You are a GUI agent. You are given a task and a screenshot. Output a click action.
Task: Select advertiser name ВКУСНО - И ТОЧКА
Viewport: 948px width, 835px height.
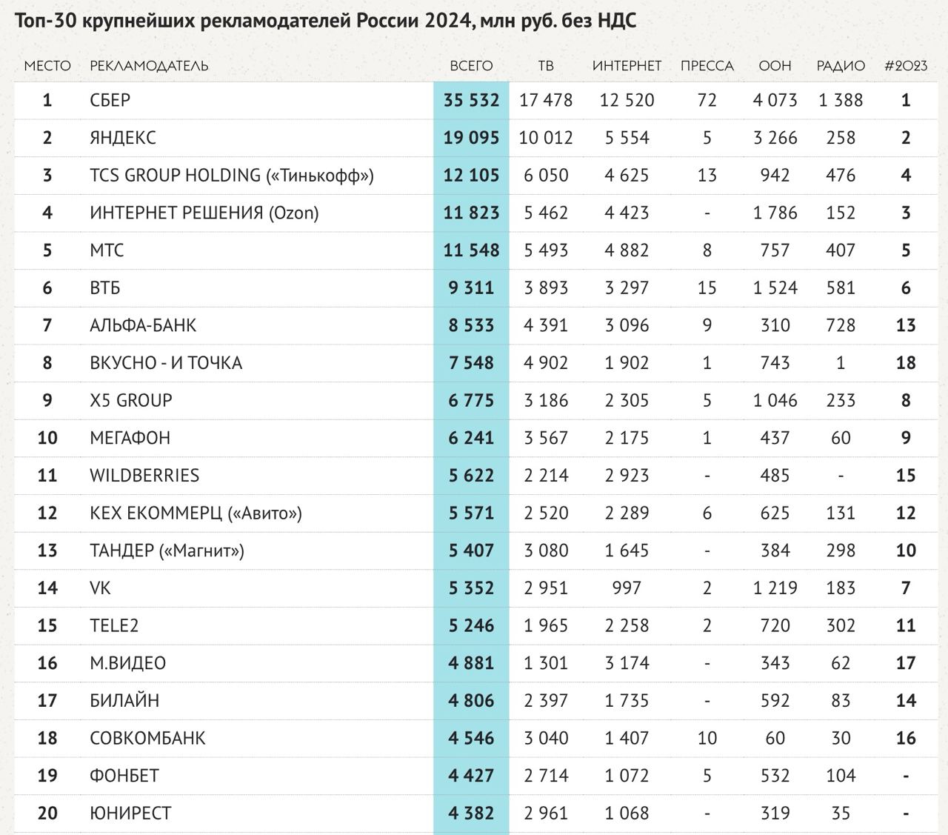(x=166, y=363)
